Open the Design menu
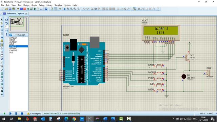 click(26, 5)
